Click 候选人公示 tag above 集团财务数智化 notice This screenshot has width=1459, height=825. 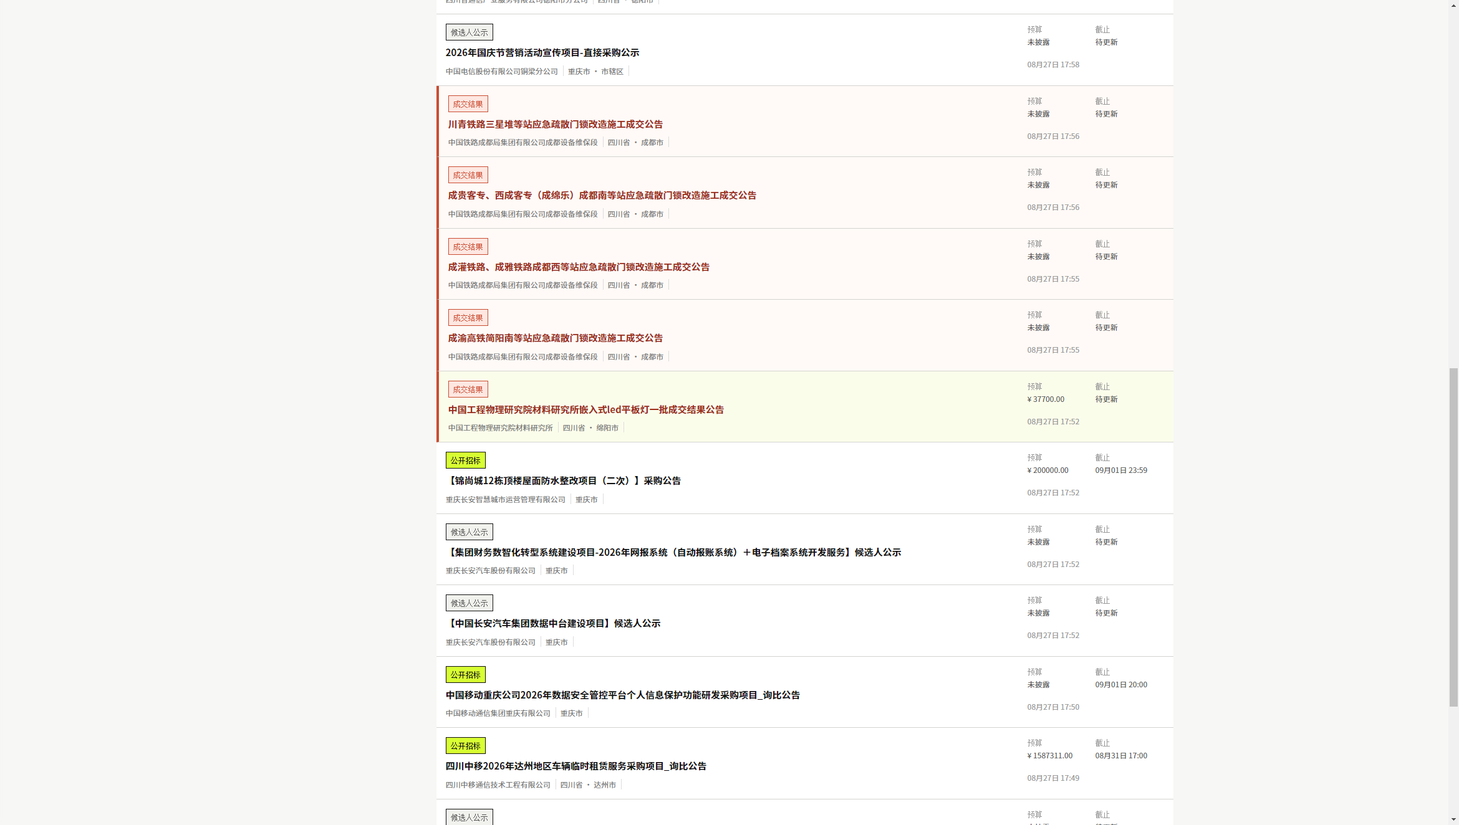coord(469,532)
